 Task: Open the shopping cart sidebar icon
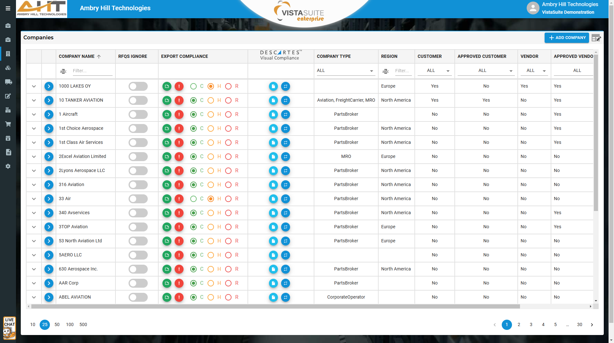[8, 124]
